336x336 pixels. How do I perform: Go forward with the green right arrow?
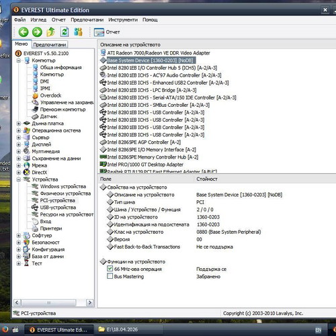point(37,32)
